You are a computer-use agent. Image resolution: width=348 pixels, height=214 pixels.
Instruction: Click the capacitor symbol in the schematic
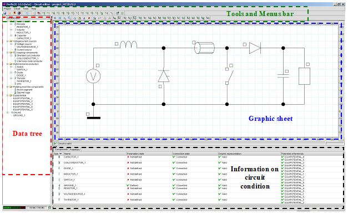[283, 76]
